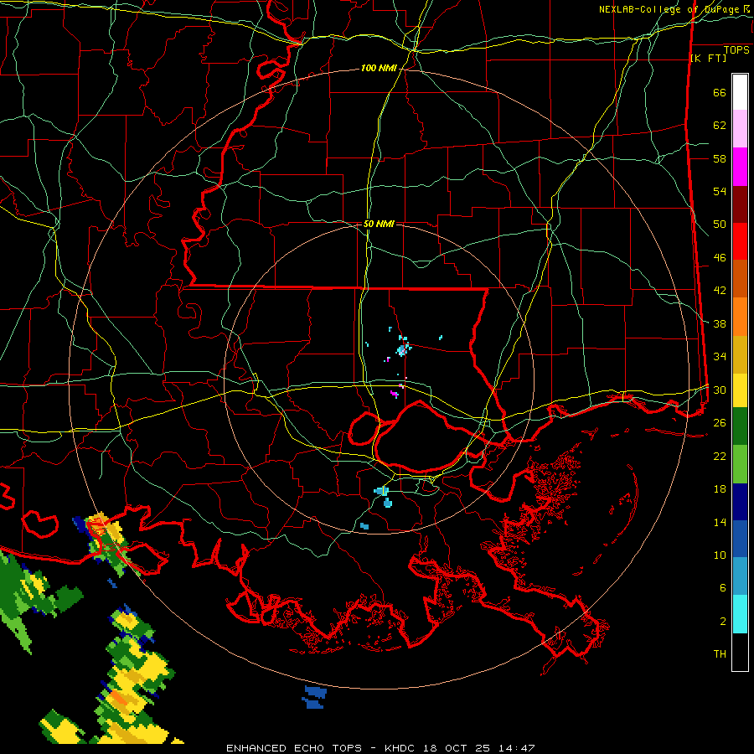Viewport: 754px width, 754px height.
Task: Click the legend value 46
Action: coord(720,258)
